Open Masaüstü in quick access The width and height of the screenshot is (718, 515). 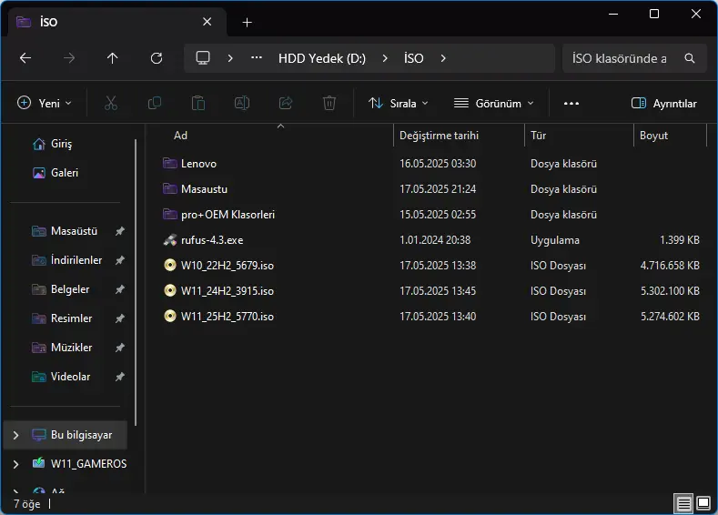point(65,231)
